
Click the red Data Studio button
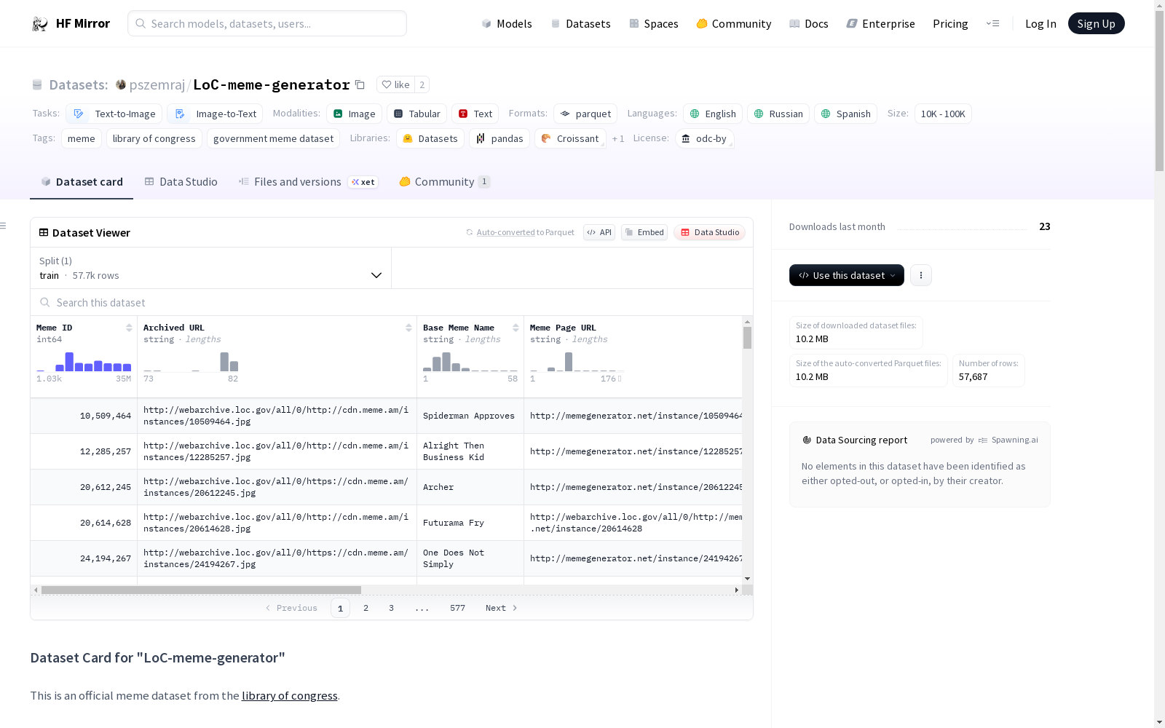[x=709, y=232]
